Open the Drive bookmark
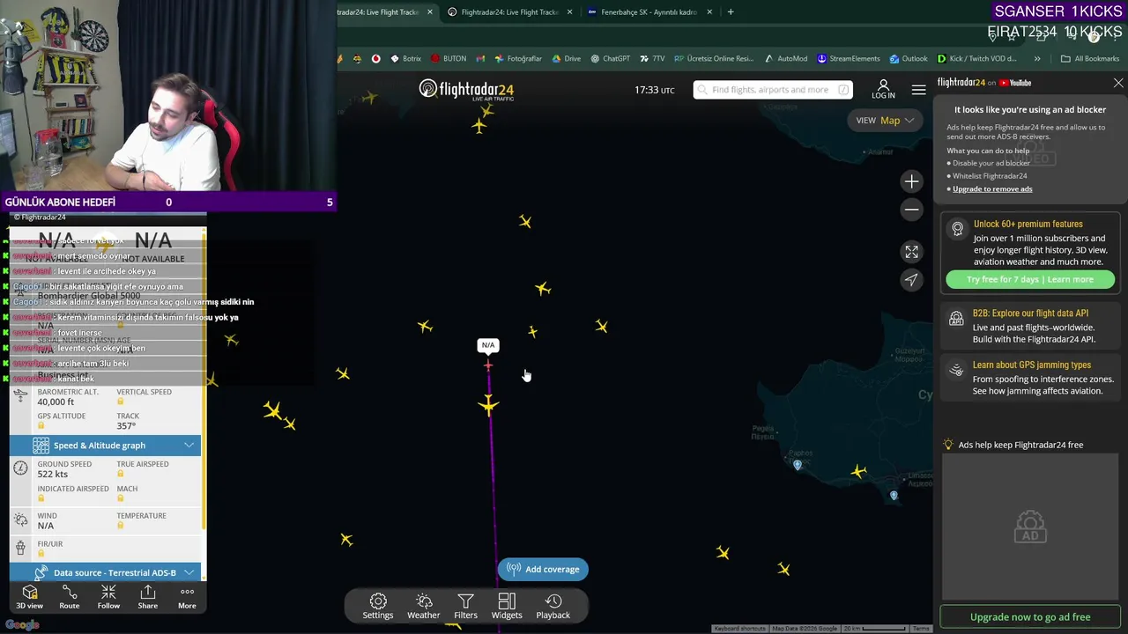Viewport: 1128px width, 634px height. (566, 59)
